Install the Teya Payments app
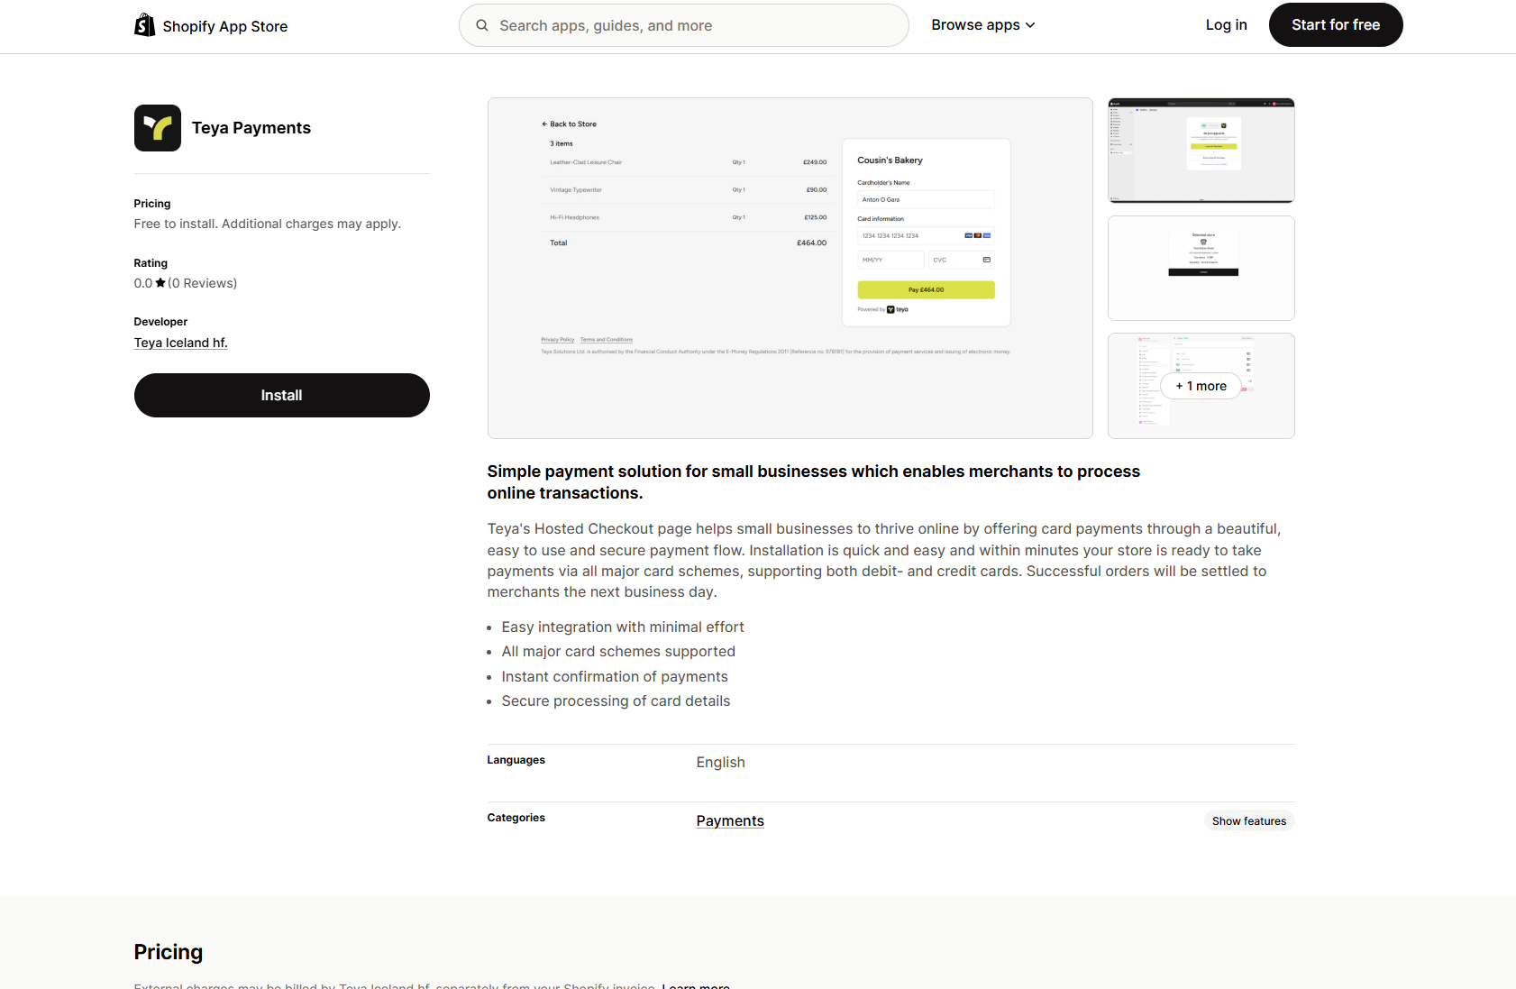This screenshot has height=989, width=1516. [282, 395]
